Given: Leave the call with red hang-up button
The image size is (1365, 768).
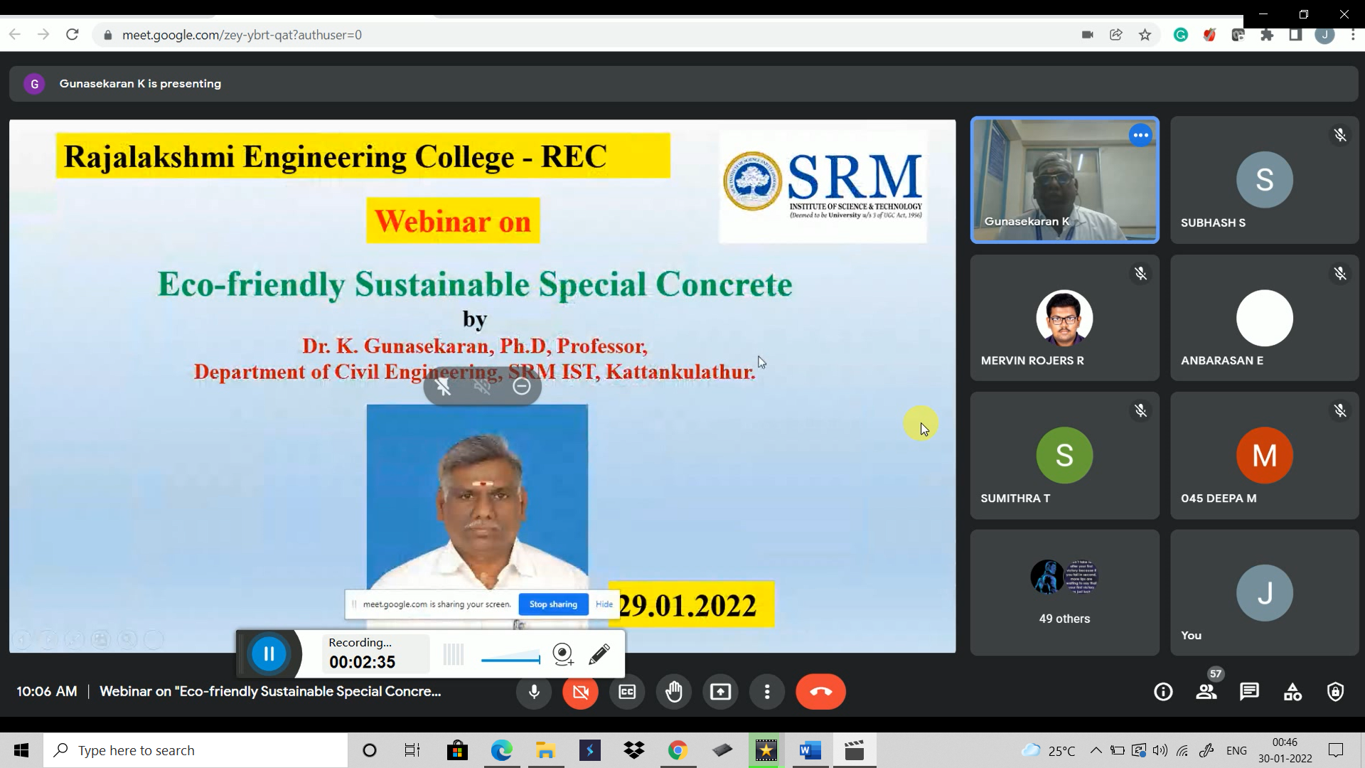Looking at the screenshot, I should 820,692.
